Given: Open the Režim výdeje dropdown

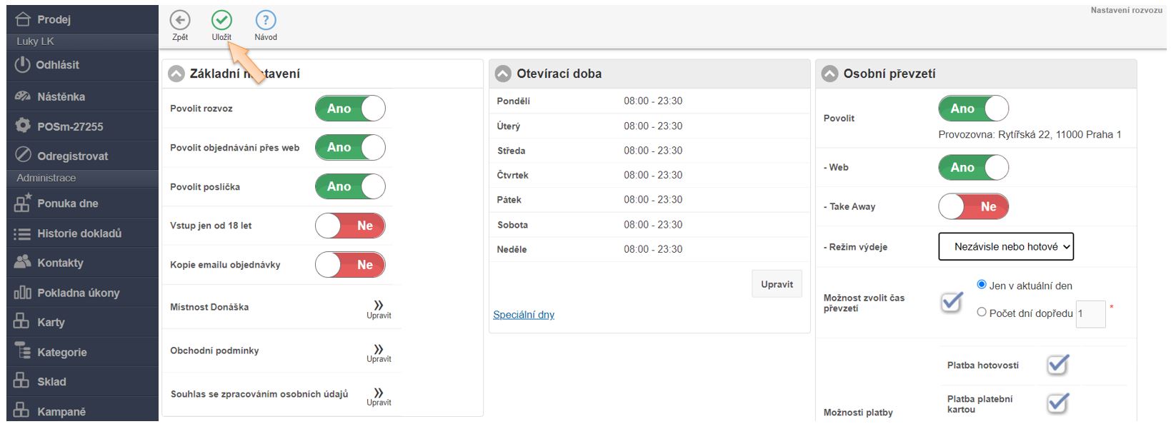Looking at the screenshot, I should tap(1005, 247).
